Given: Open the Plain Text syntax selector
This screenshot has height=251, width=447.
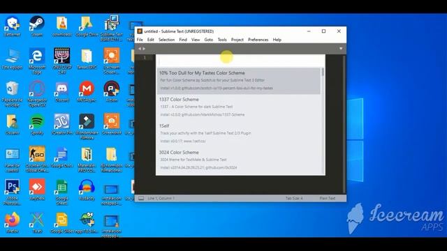Looking at the screenshot, I should [328, 198].
